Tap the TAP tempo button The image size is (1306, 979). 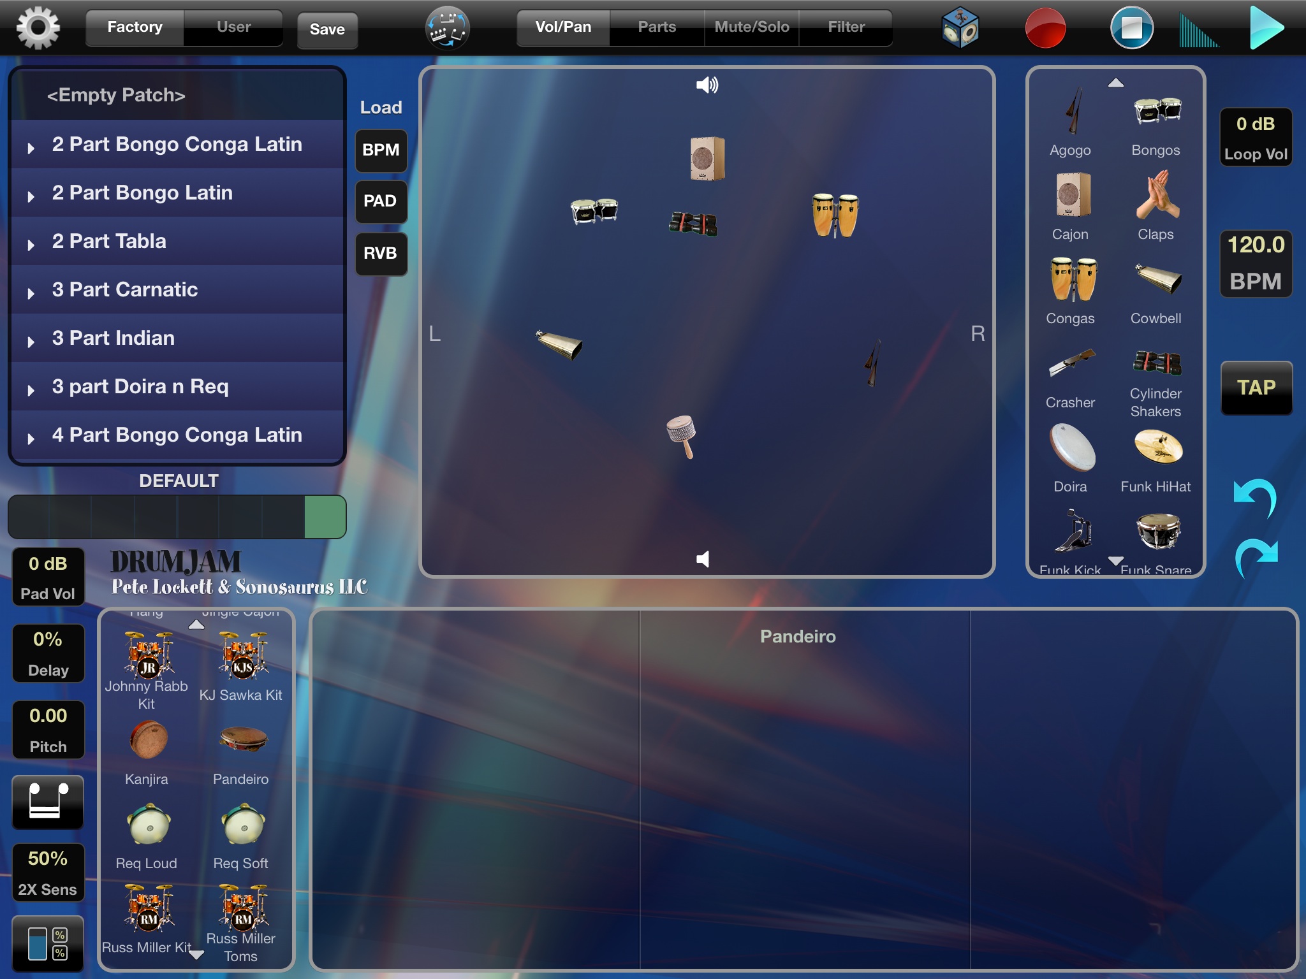pos(1256,388)
